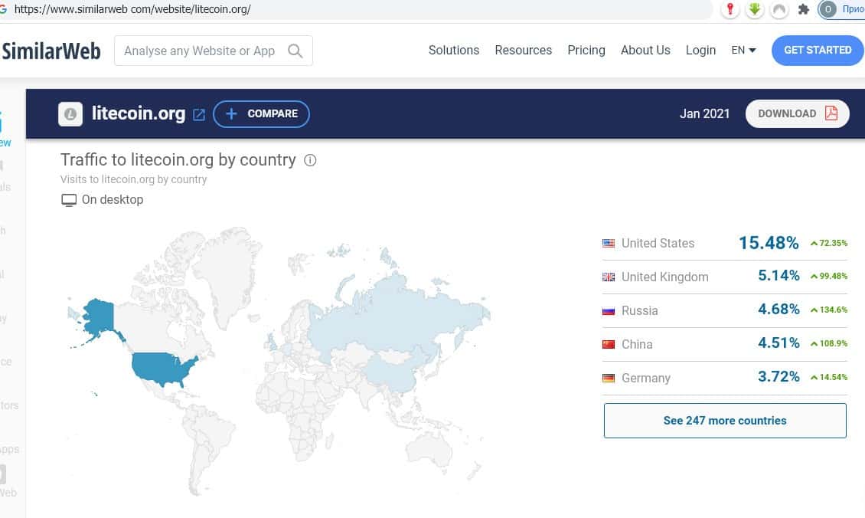Click the browser extensions puzzle icon
The image size is (865, 518).
[803, 9]
